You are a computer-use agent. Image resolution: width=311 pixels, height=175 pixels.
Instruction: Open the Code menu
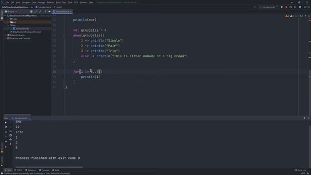tap(34, 2)
